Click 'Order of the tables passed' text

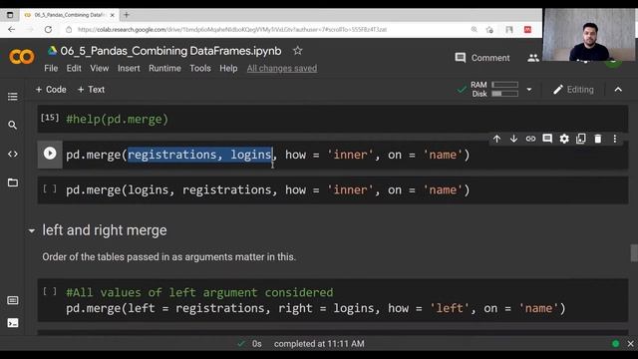168,257
